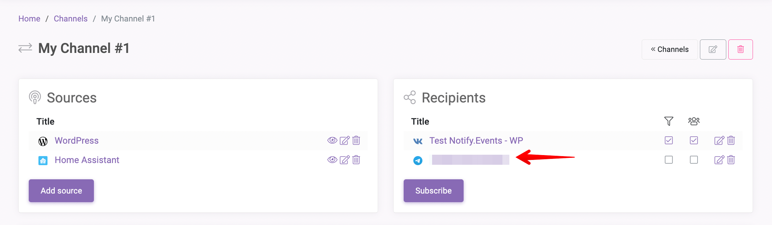Open the Home Assistant source link
The image size is (772, 225).
click(x=87, y=160)
